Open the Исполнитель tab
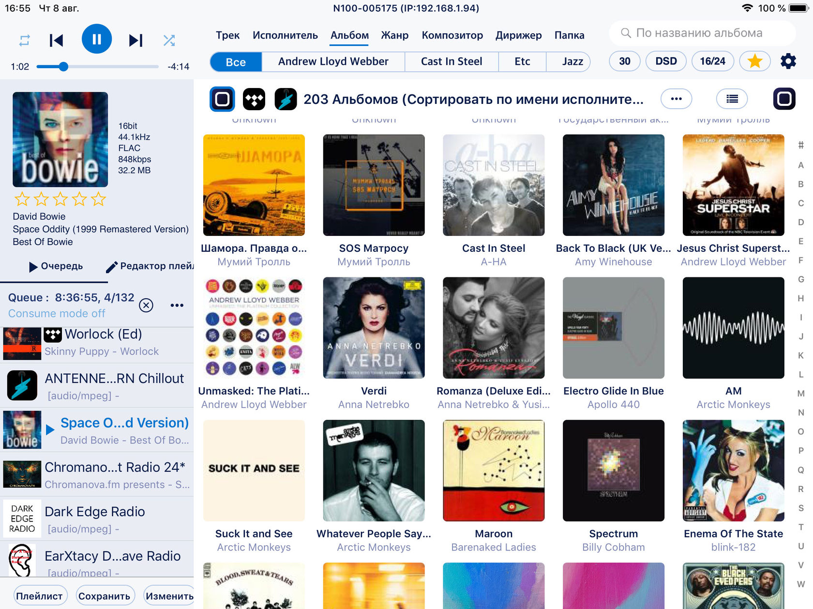 [285, 35]
